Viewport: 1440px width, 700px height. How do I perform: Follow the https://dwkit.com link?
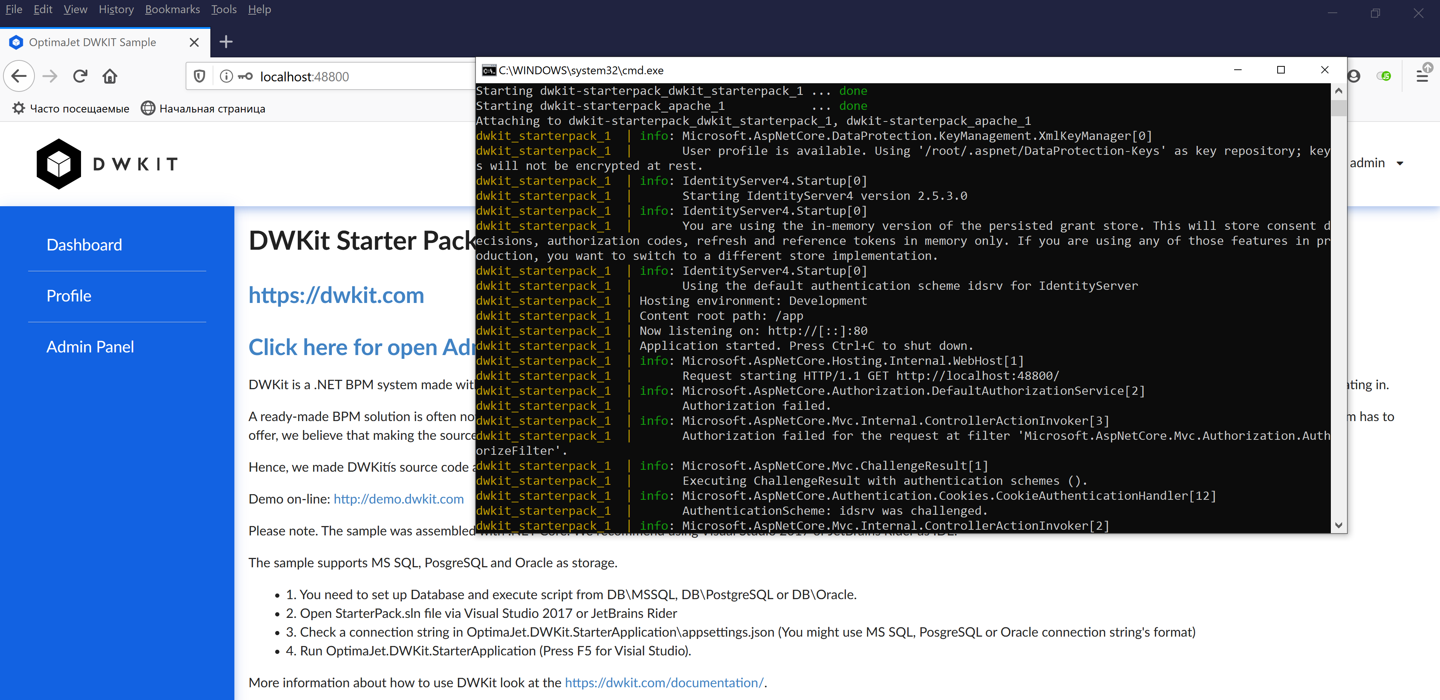[336, 295]
